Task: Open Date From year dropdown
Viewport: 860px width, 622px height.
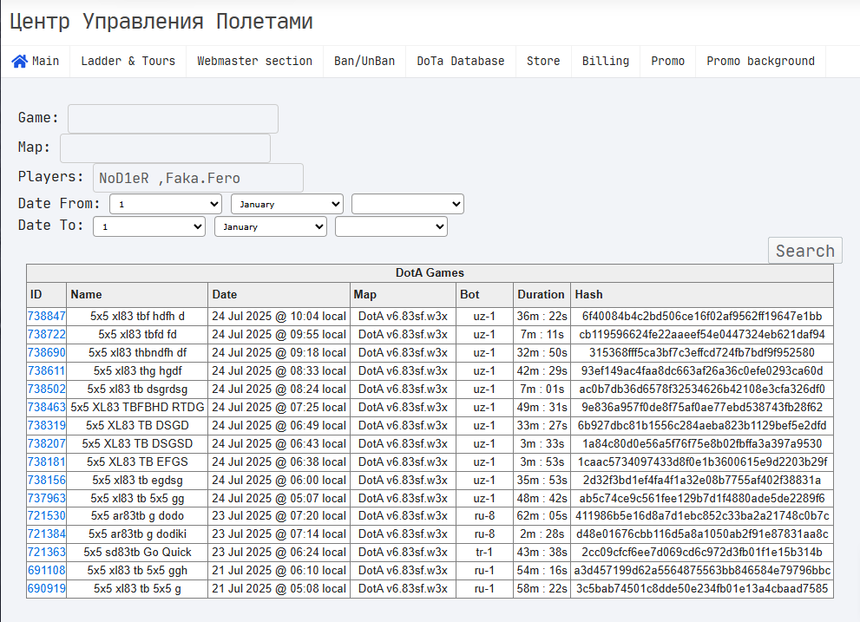Action: (x=408, y=204)
